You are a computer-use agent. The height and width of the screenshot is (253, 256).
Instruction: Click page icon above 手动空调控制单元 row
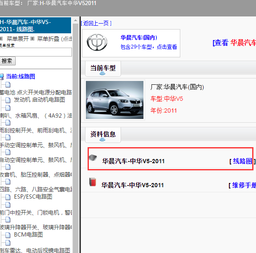pos(8,137)
